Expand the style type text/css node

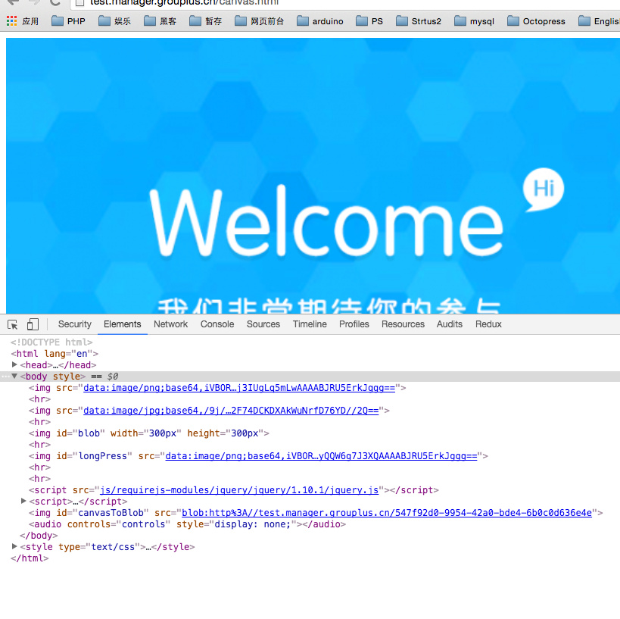[14, 547]
